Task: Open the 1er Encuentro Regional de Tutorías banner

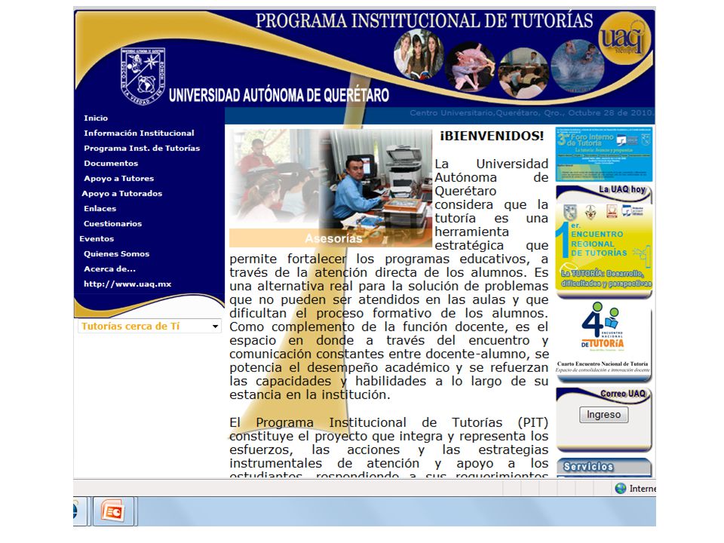Action: pyautogui.click(x=604, y=246)
